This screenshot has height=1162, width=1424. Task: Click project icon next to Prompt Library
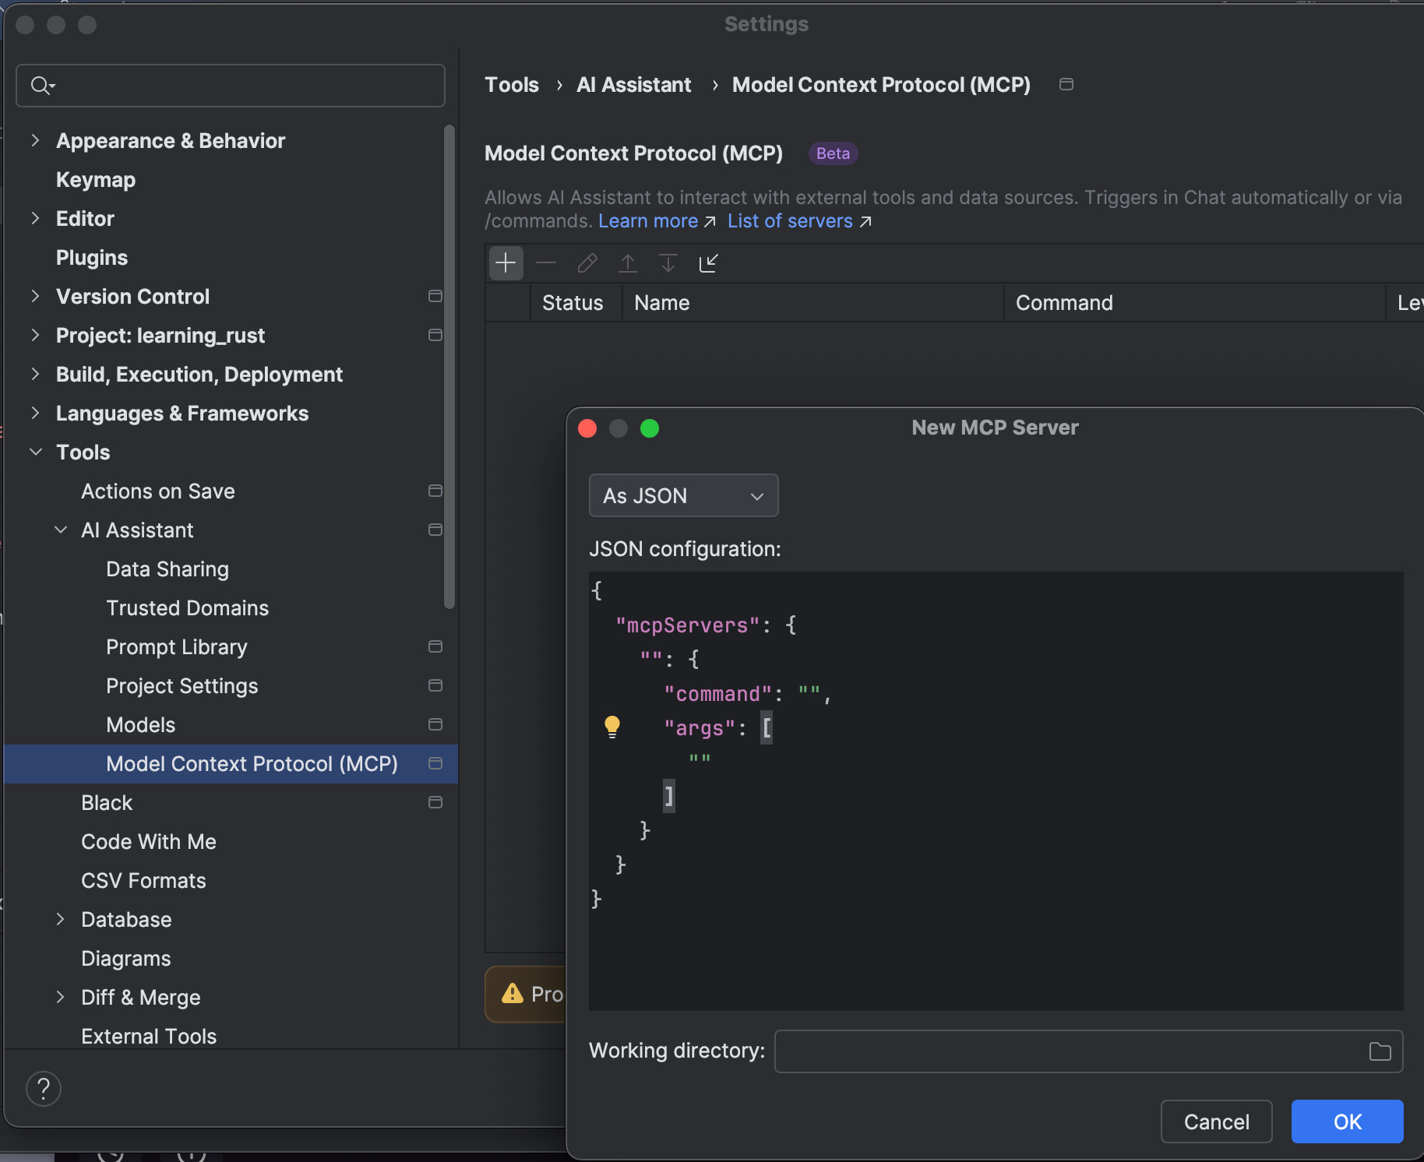coord(435,646)
